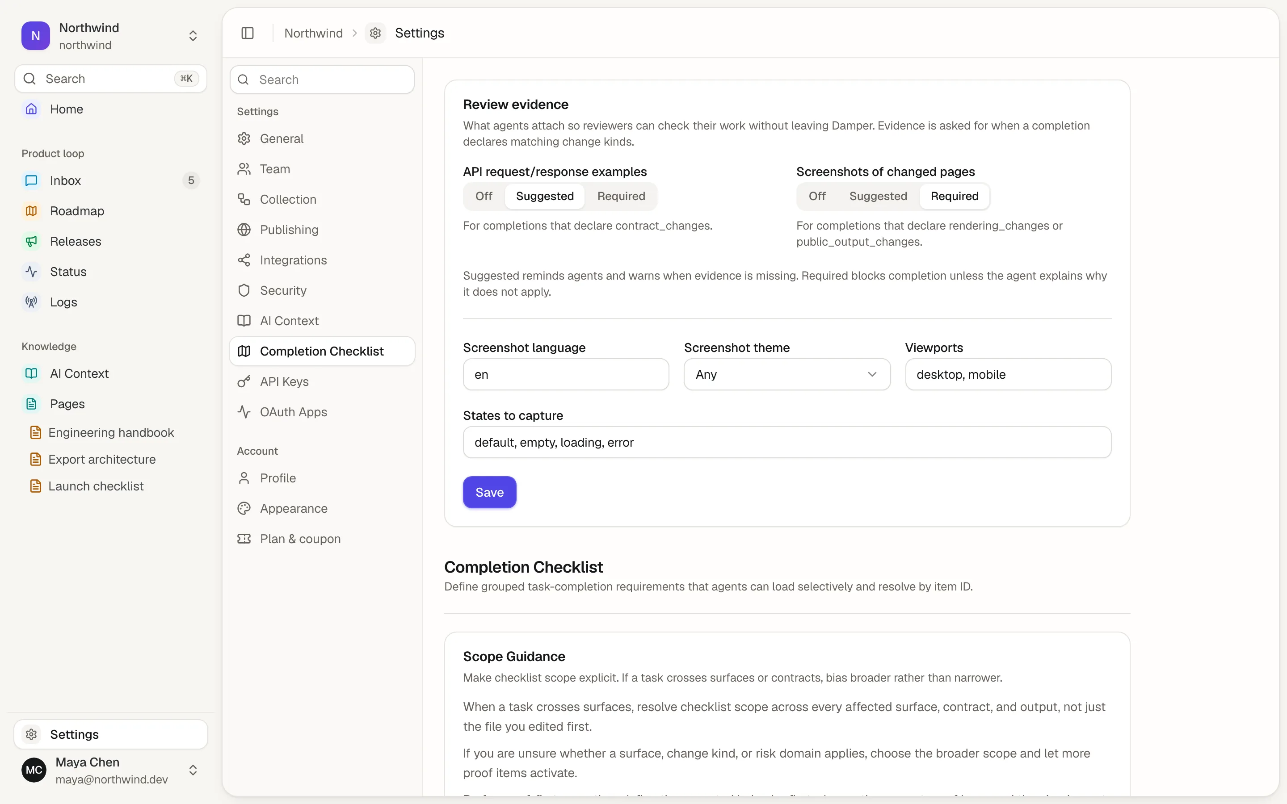1287x804 pixels.
Task: Set API examples evidence to Required
Action: tap(621, 196)
